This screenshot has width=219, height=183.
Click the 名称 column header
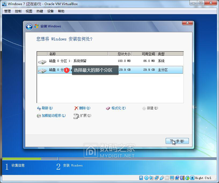pos(78,54)
